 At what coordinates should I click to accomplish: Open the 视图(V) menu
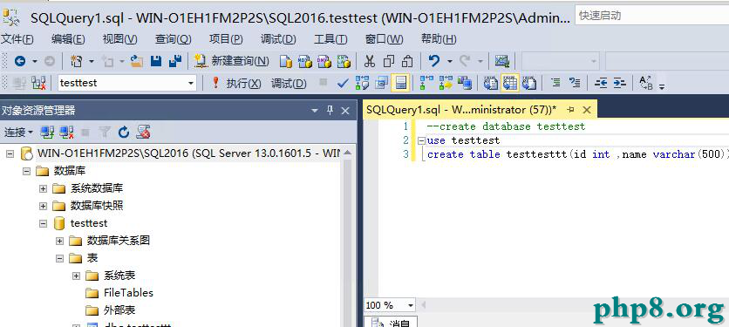point(120,39)
